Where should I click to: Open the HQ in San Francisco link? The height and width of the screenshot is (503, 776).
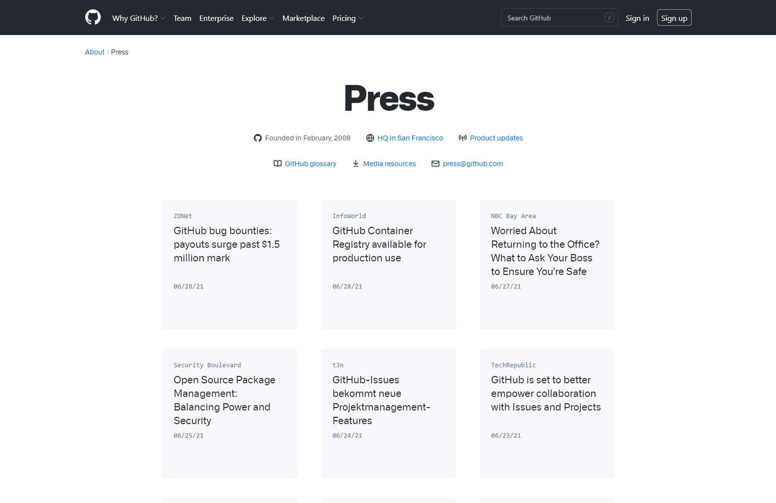tap(410, 138)
